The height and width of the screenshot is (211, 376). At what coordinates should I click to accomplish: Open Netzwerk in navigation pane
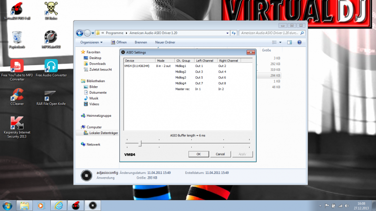coord(93,144)
